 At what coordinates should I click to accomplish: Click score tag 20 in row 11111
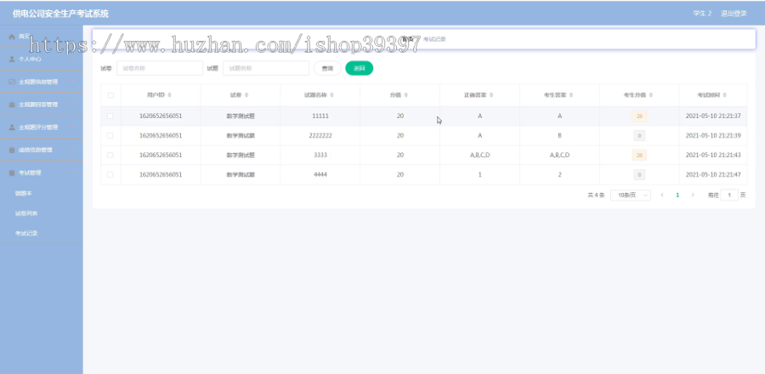click(639, 116)
